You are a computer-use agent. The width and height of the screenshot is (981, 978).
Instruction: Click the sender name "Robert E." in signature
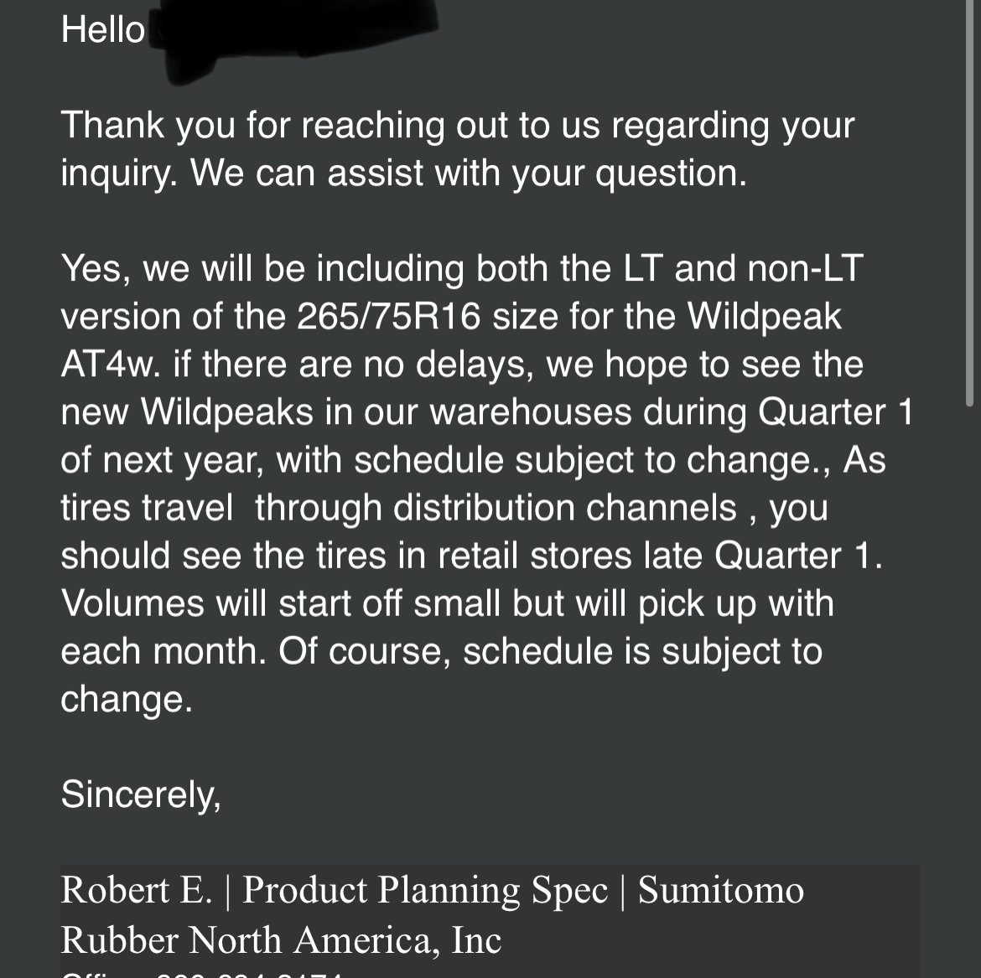[137, 889]
